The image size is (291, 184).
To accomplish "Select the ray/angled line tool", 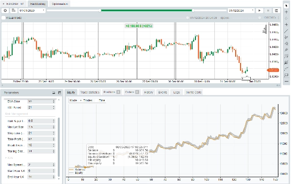I will click(x=286, y=37).
